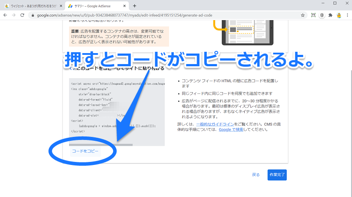Click the コードをコピー button
352x197 pixels.
85,151
